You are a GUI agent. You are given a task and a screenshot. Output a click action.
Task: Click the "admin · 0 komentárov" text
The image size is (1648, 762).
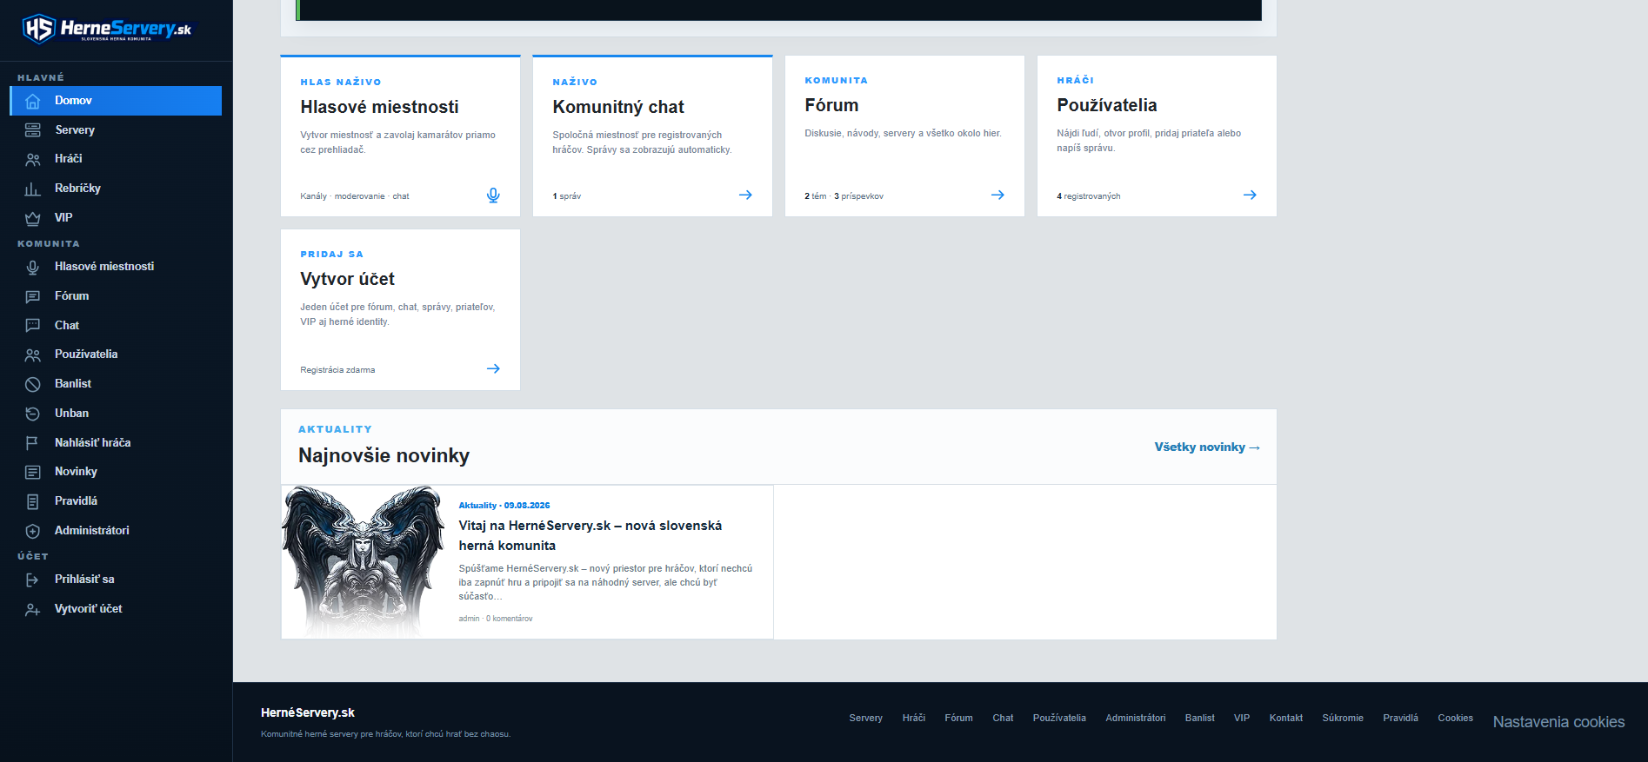click(x=496, y=619)
